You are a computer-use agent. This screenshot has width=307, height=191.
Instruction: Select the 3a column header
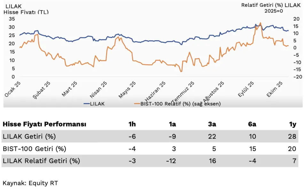pos(212,124)
